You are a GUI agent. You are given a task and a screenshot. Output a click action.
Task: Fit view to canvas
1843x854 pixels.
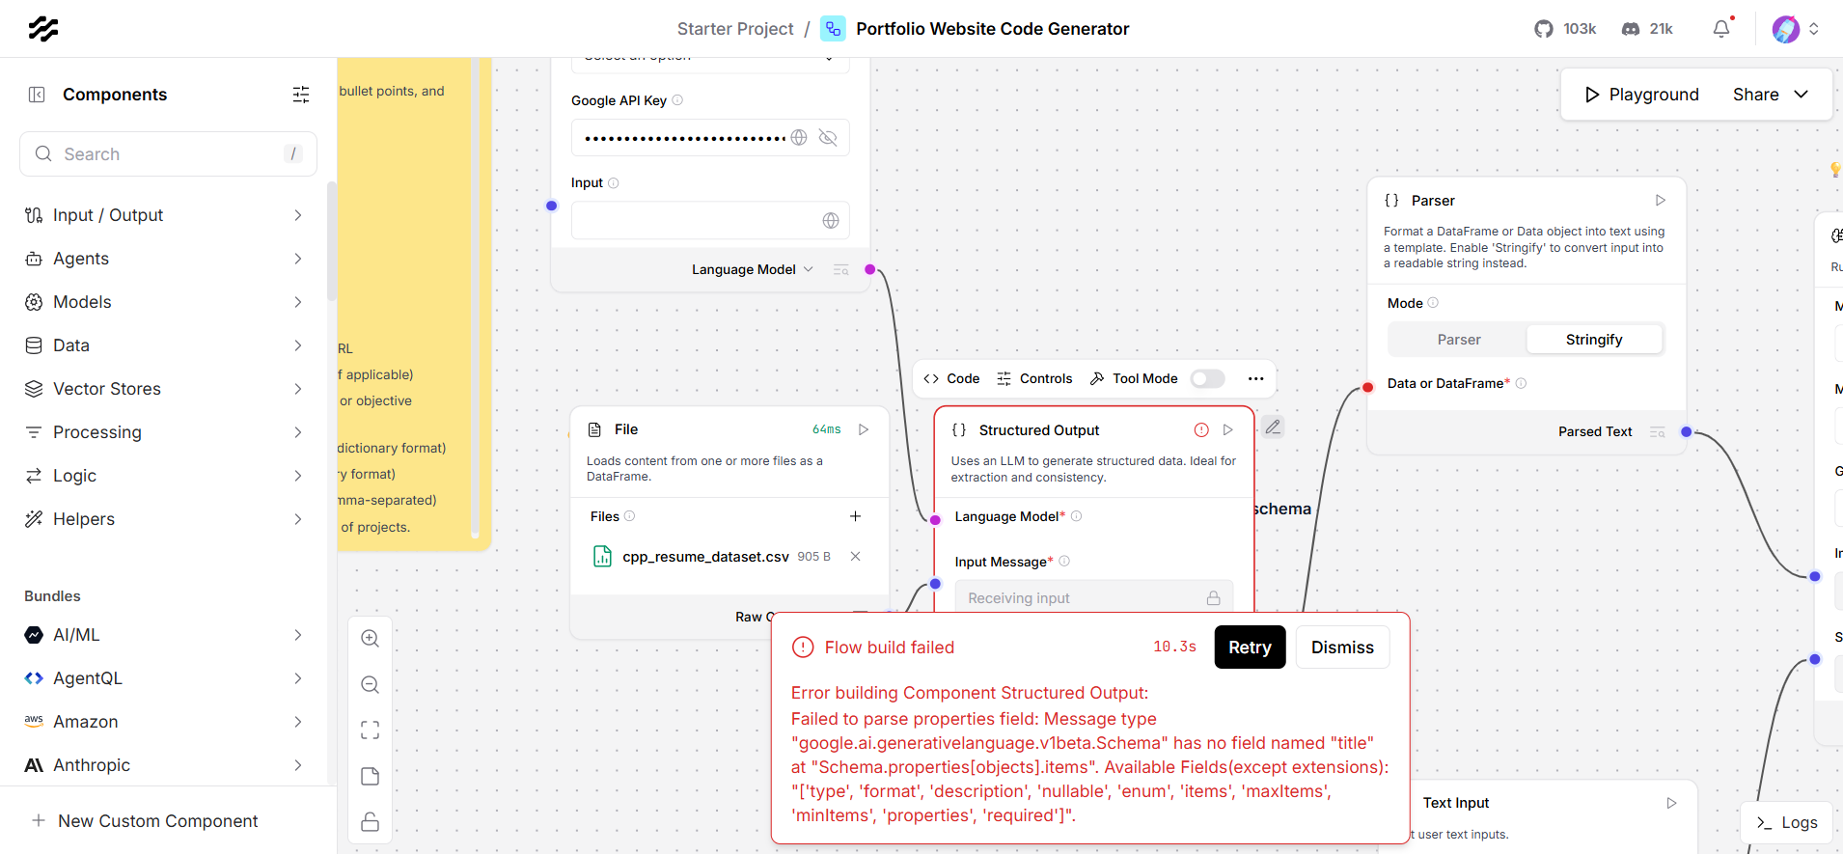tap(371, 730)
